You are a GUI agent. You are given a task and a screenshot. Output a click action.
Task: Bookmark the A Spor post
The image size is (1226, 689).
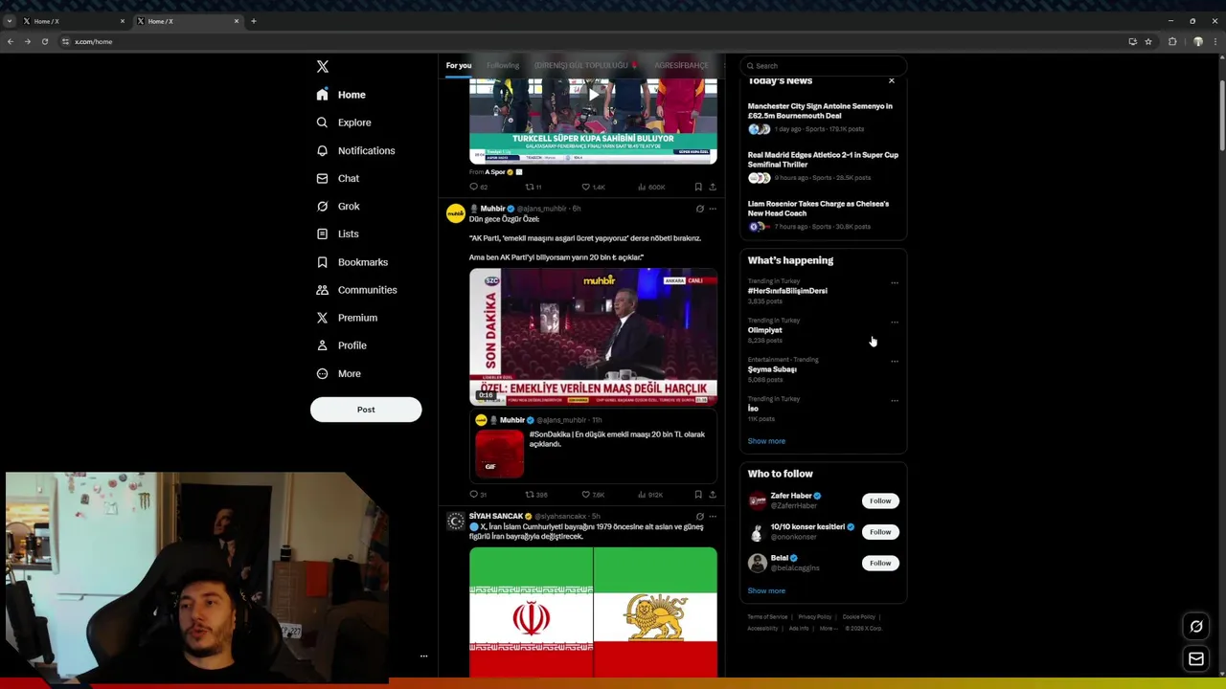click(x=698, y=188)
